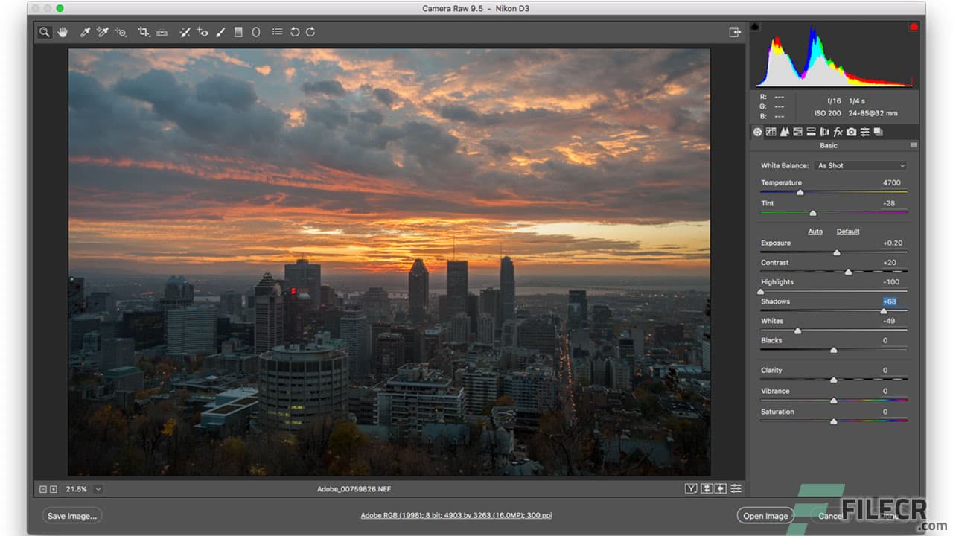953x536 pixels.
Task: Open the workflow options link
Action: tap(456, 514)
